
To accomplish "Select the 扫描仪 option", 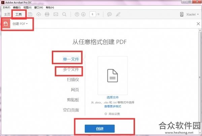I will [x=73, y=80].
